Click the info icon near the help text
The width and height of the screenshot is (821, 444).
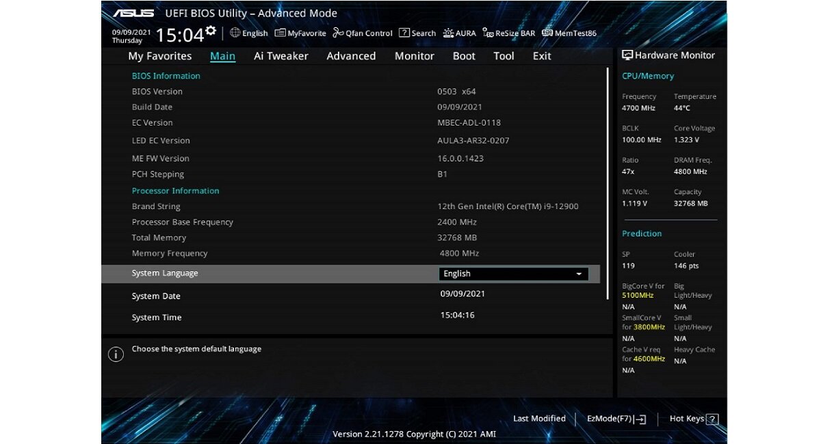click(x=116, y=355)
